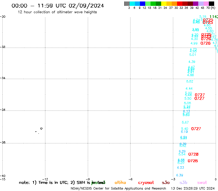This screenshot has width=218, height=191.
Task: Click the -9 longitude axis label
Action: pos(88,179)
